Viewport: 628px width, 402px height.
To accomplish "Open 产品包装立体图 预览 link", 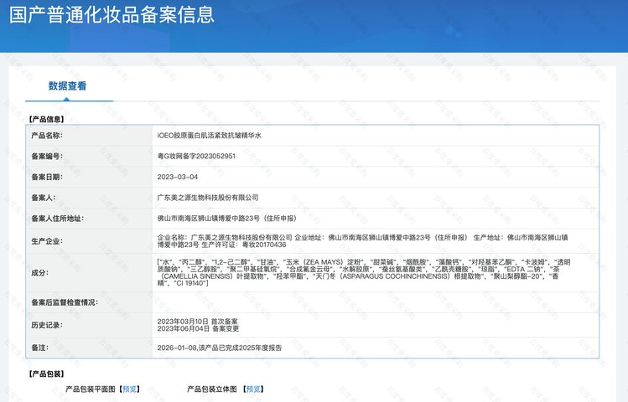I will point(253,389).
